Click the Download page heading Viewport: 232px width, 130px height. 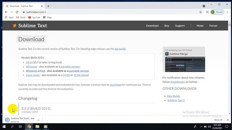[x=31, y=39]
